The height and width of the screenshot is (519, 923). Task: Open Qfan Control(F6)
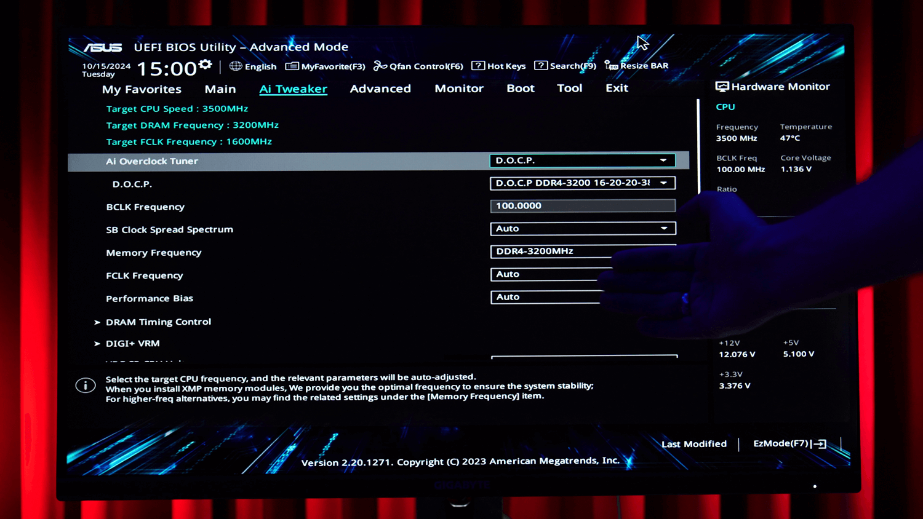pyautogui.click(x=418, y=66)
